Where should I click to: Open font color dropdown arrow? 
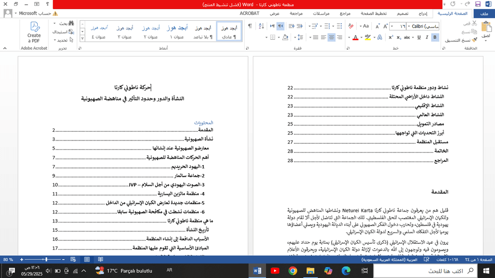pos(349,38)
